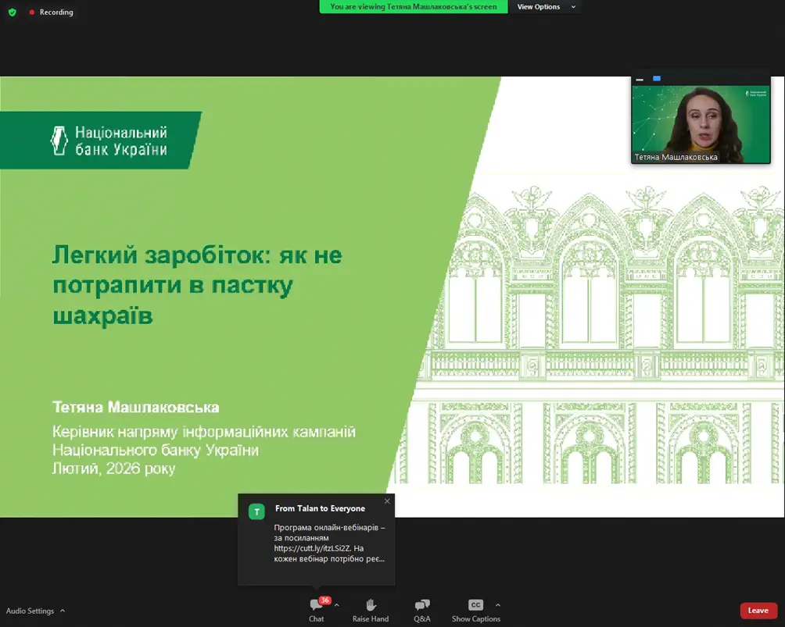
Task: Expand the caption options arrow
Action: click(x=497, y=605)
